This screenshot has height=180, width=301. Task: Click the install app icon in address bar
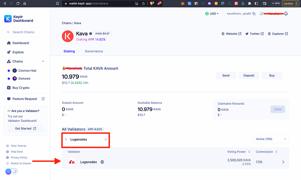coord(137,4)
